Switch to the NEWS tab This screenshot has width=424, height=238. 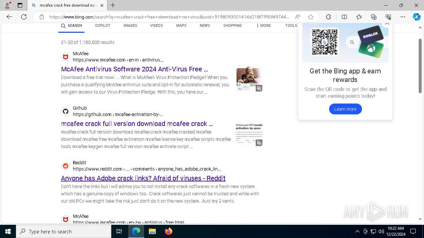coord(205,25)
